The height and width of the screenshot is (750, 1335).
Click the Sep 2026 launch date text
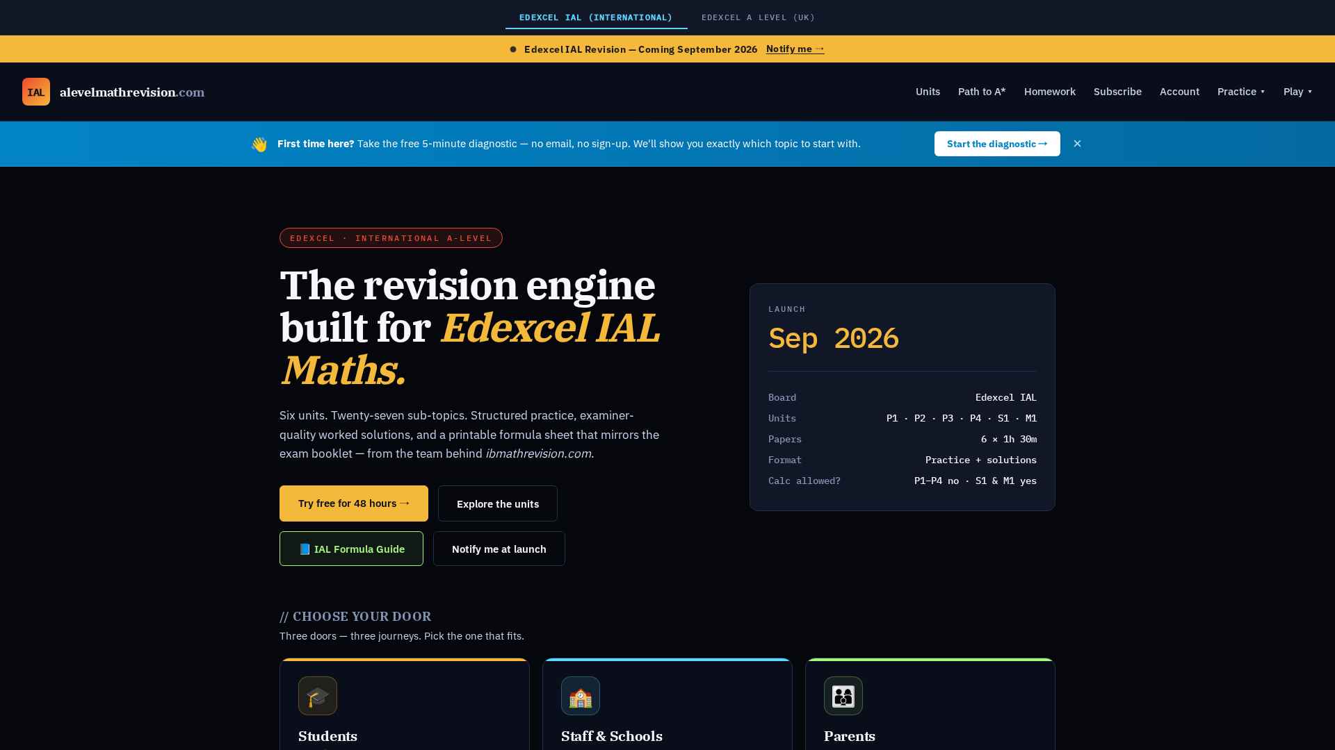833,338
